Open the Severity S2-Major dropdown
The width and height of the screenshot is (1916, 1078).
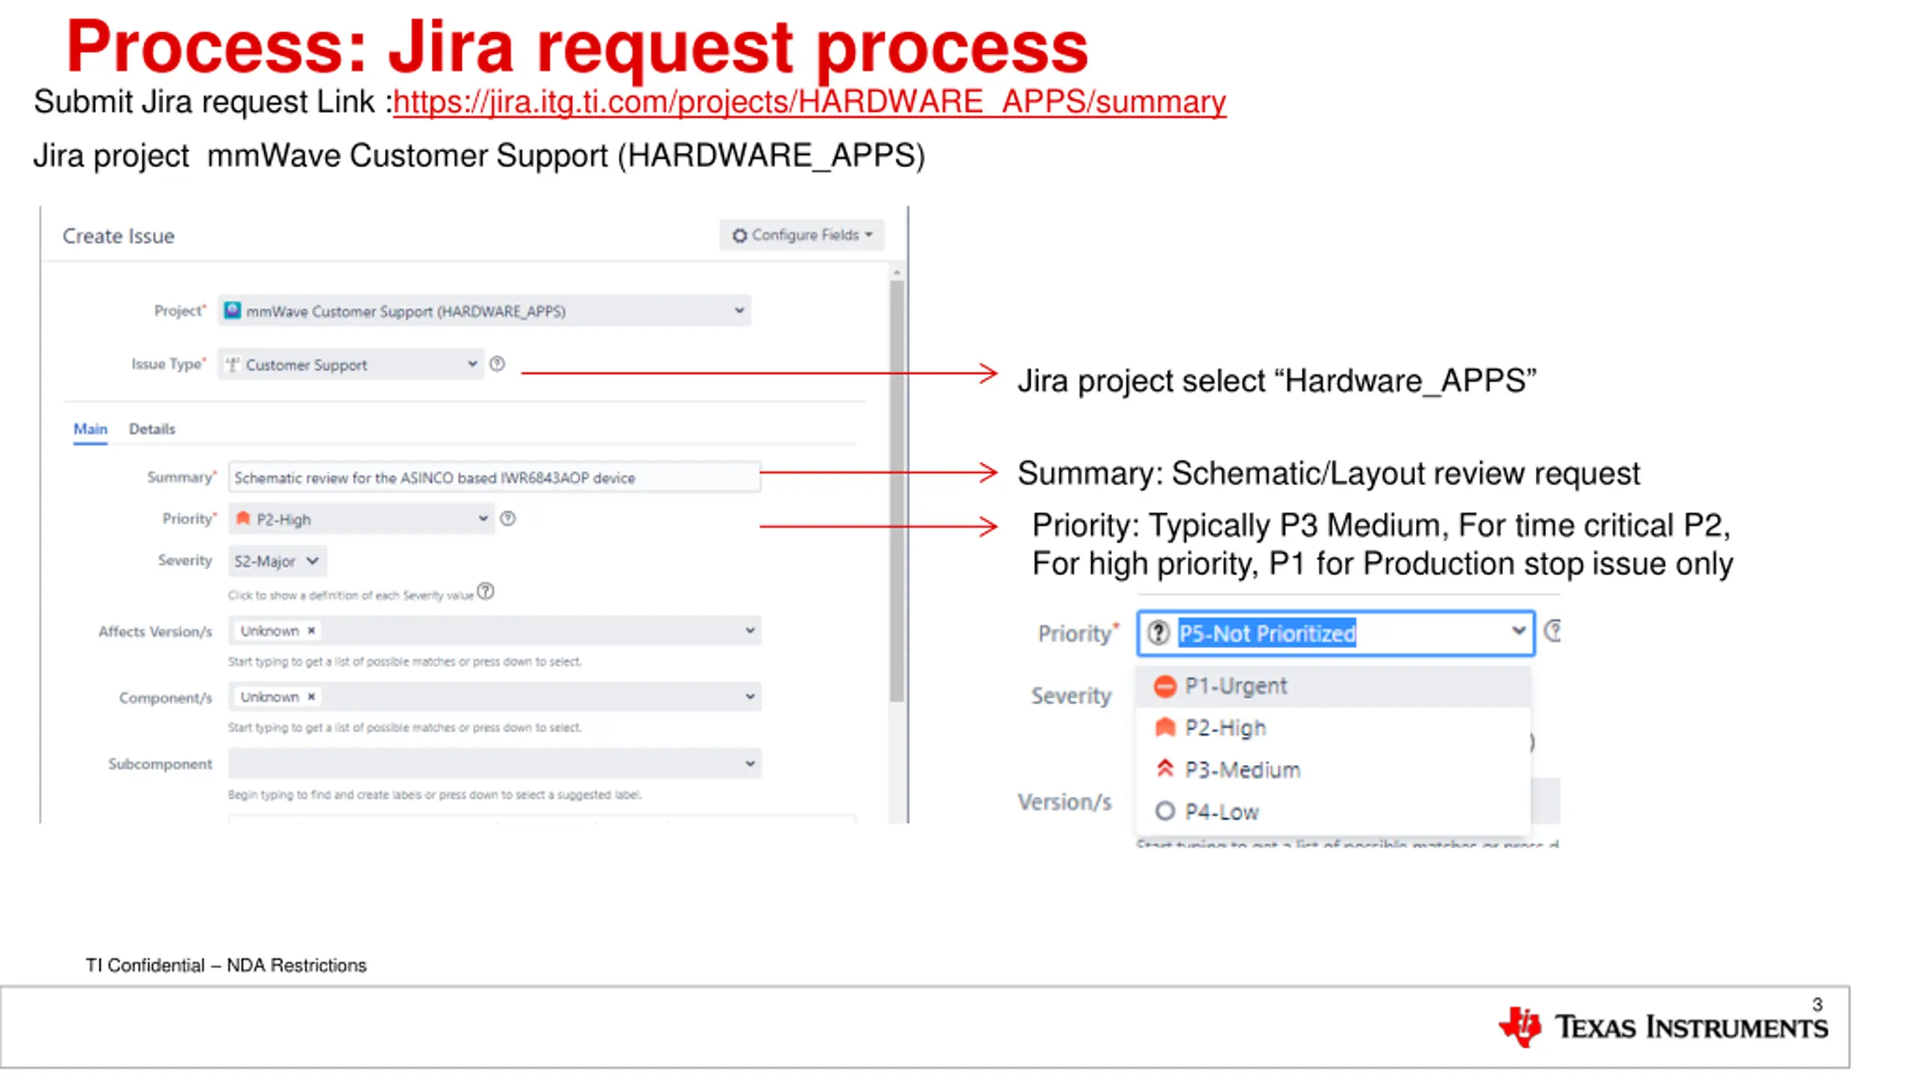tap(276, 561)
